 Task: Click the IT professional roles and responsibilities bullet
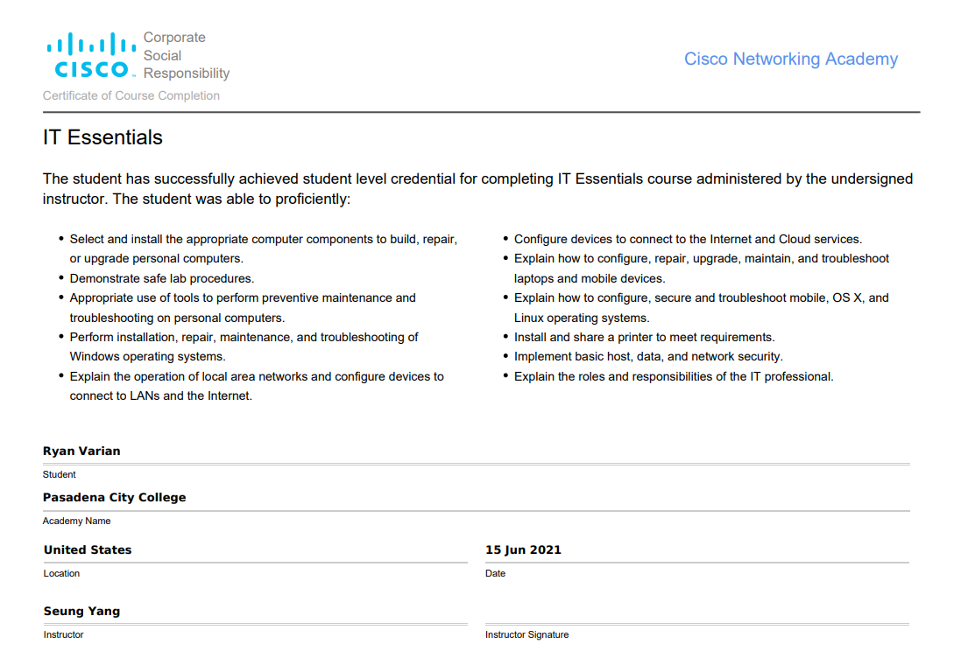[674, 376]
